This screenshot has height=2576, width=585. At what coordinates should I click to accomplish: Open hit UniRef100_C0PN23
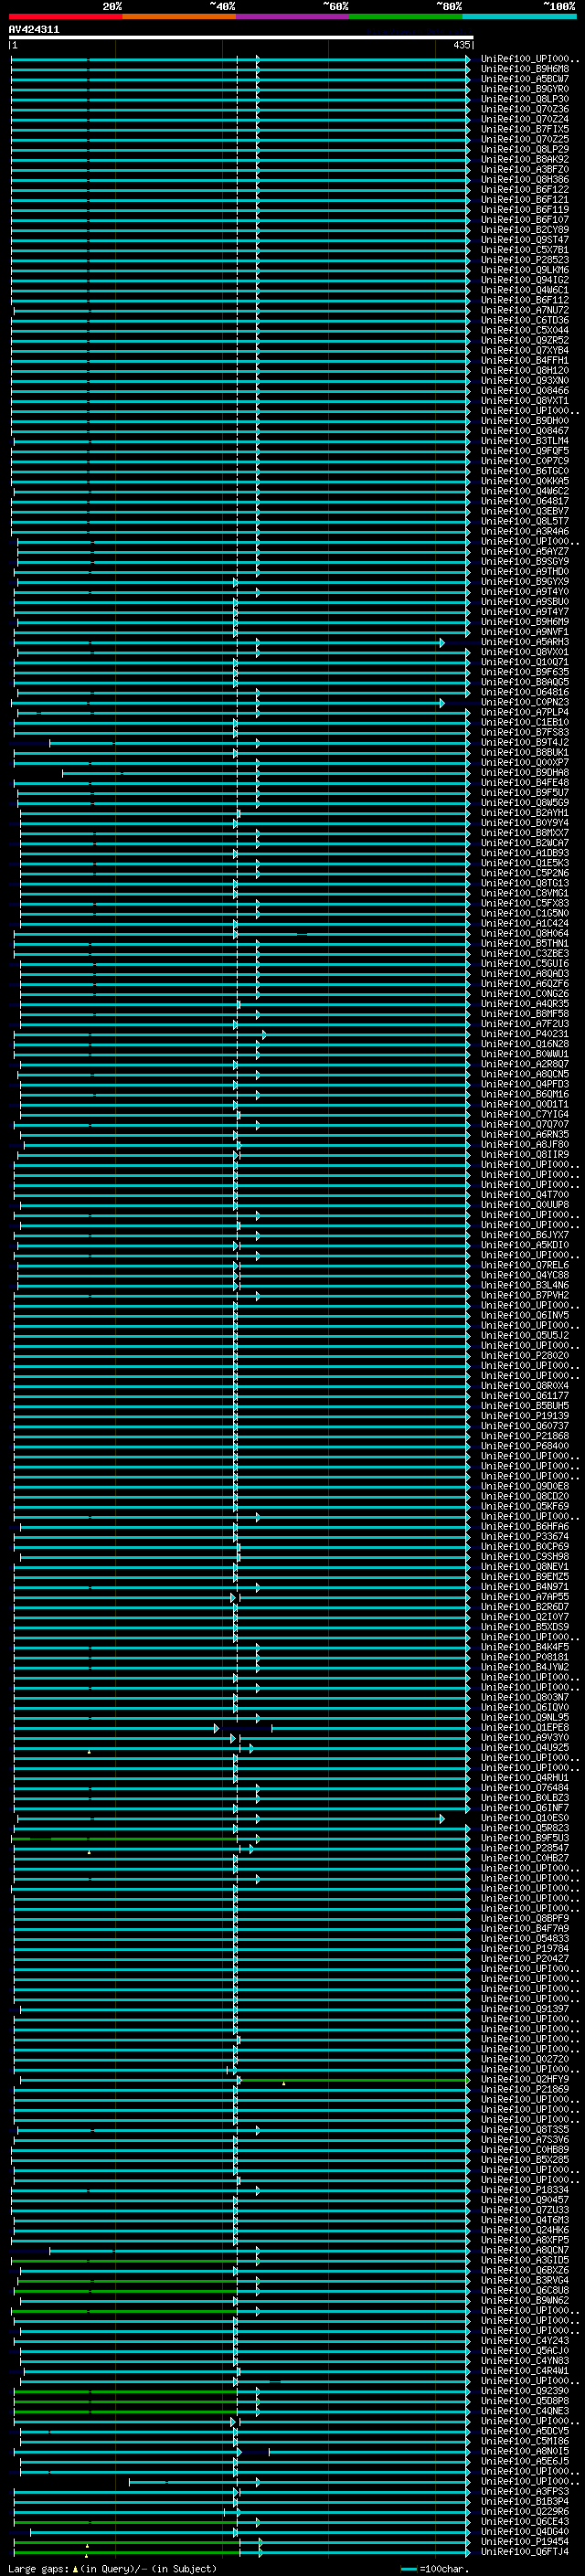pyautogui.click(x=525, y=702)
